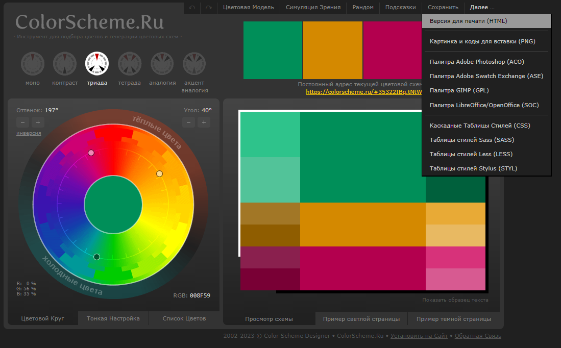
Task: Open the Цветовая Модель menu
Action: [248, 8]
